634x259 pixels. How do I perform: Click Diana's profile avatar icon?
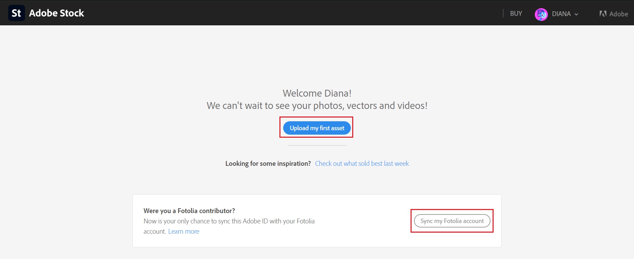541,14
